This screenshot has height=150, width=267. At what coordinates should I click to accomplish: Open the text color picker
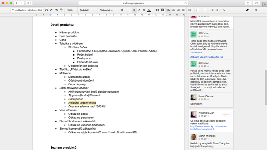(149, 10)
